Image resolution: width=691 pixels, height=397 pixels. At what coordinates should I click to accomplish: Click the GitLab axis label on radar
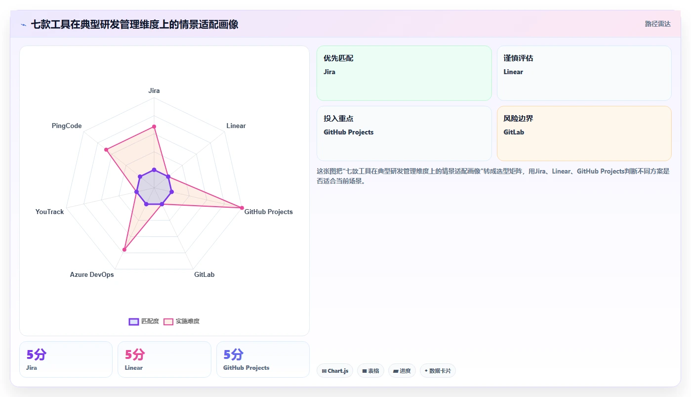tap(204, 275)
